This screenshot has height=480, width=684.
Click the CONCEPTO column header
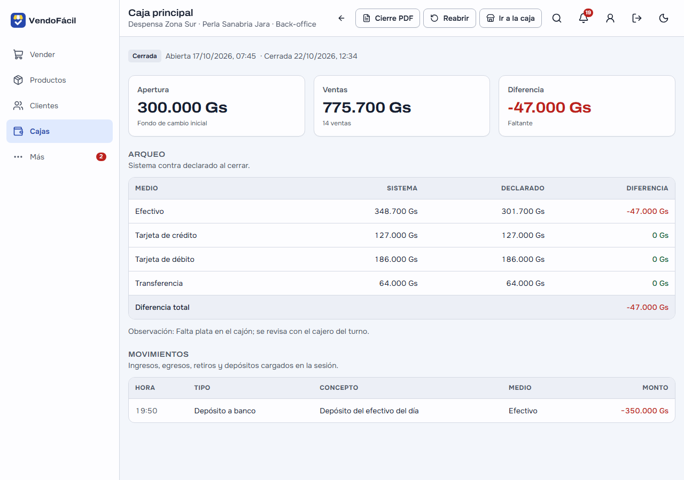[339, 388]
